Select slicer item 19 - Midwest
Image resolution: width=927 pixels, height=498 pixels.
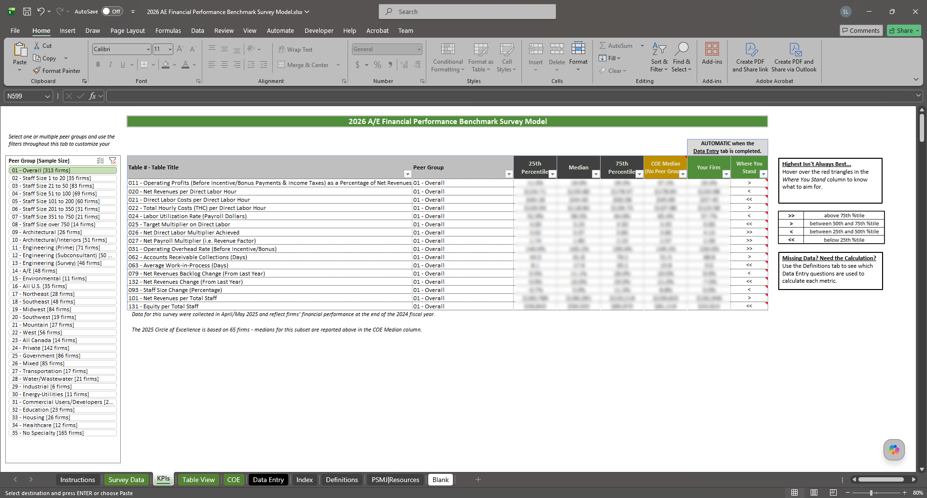click(x=63, y=309)
